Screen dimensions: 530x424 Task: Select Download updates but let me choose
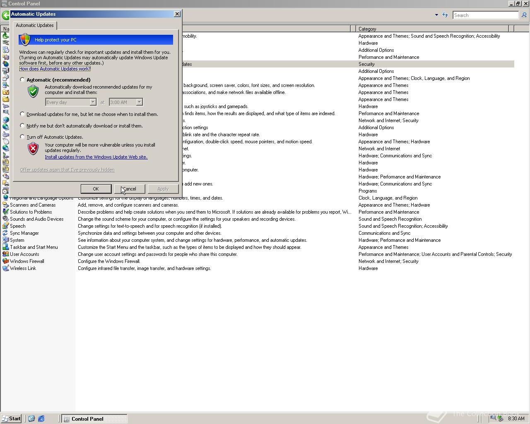[22, 114]
